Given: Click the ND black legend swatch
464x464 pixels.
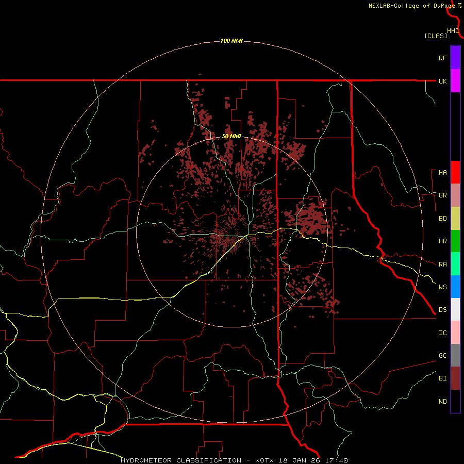Looking at the screenshot, I should coord(455,401).
